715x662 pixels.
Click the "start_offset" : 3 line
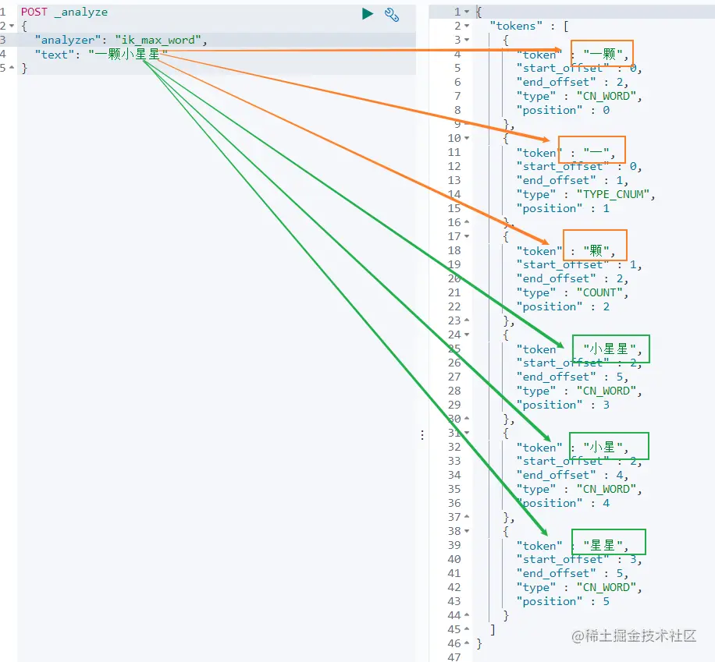pos(579,560)
